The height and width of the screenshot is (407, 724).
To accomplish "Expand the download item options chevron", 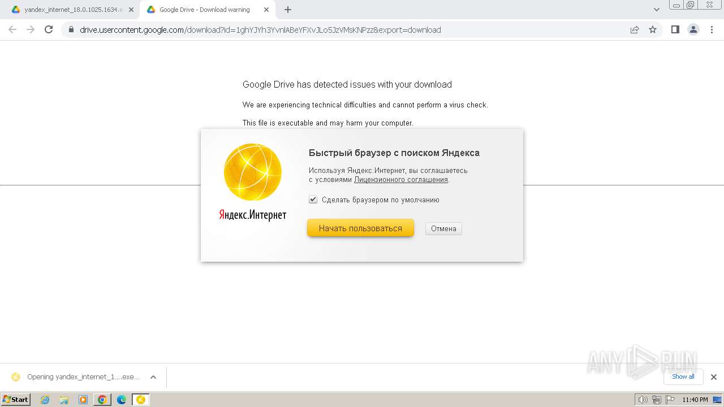I will click(x=153, y=377).
